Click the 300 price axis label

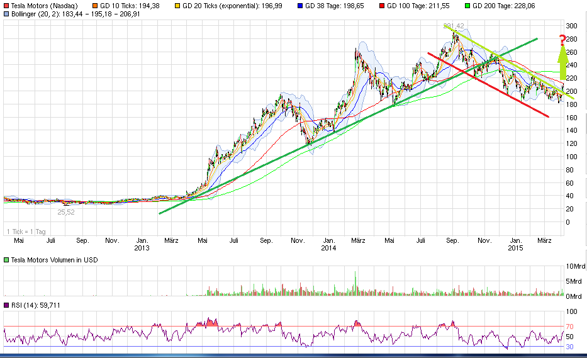tap(571, 26)
